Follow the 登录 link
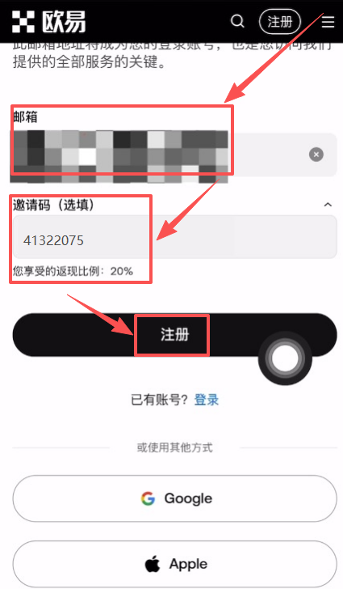343x589 pixels. click(207, 400)
